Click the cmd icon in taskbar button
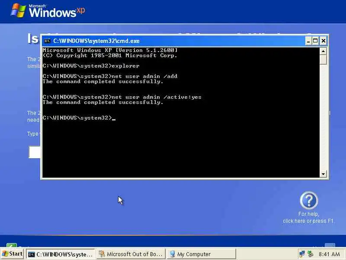This screenshot has height=260, width=346. tap(31, 254)
